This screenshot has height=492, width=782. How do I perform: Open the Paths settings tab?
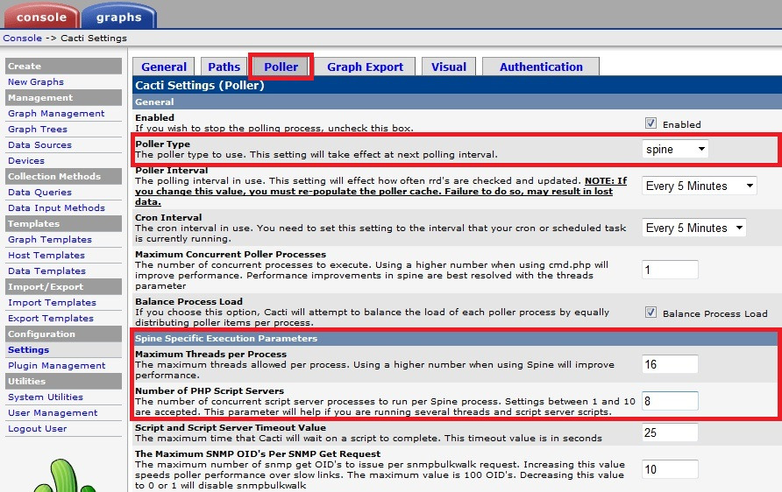(x=224, y=67)
